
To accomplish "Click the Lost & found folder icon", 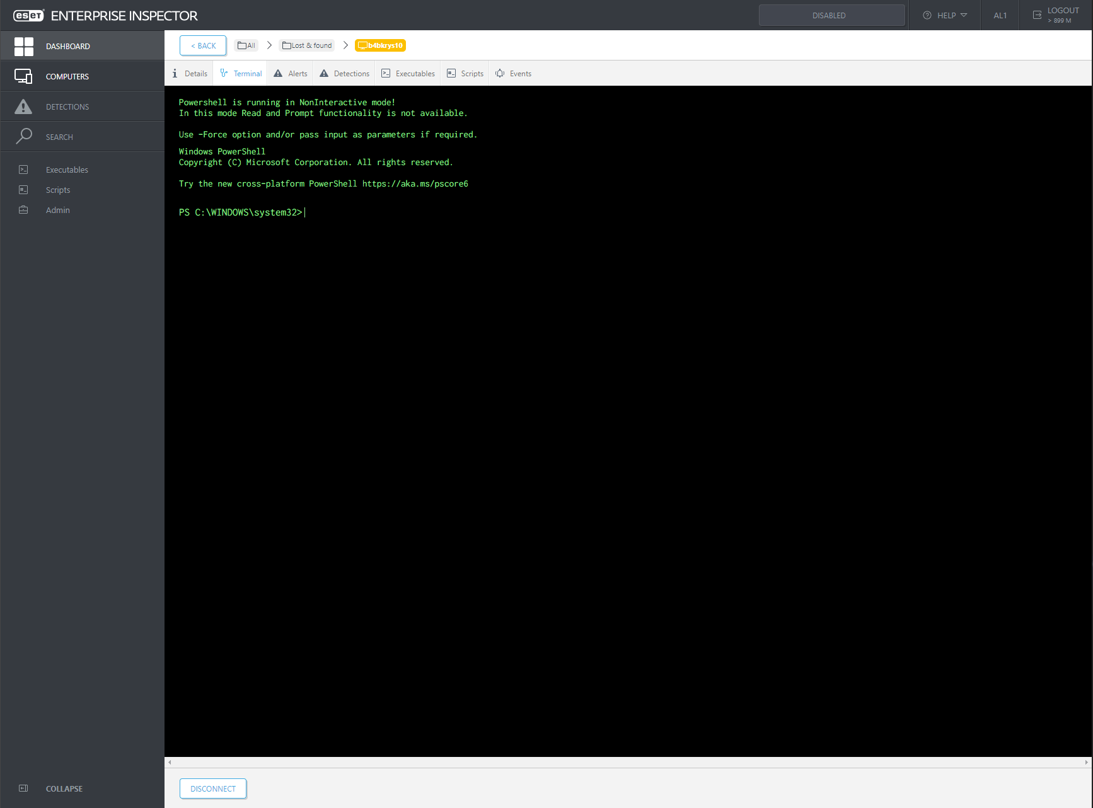I will [287, 45].
